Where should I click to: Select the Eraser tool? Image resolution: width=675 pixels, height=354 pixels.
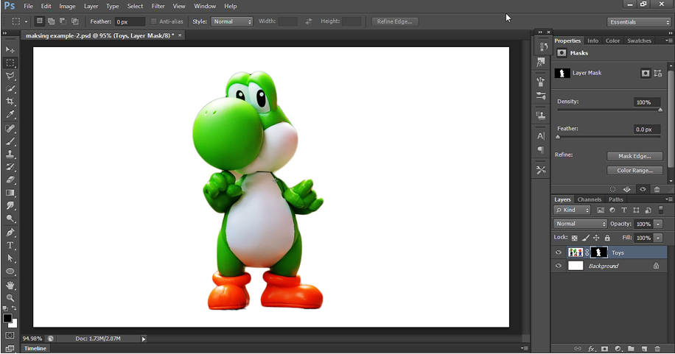[10, 180]
